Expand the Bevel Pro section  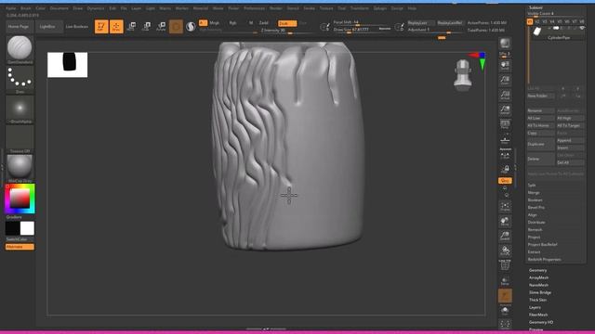tap(536, 208)
